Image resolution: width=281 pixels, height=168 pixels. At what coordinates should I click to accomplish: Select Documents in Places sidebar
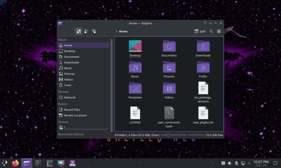tap(84, 57)
